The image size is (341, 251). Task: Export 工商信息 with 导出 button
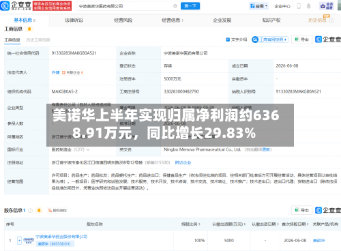(x=302, y=40)
